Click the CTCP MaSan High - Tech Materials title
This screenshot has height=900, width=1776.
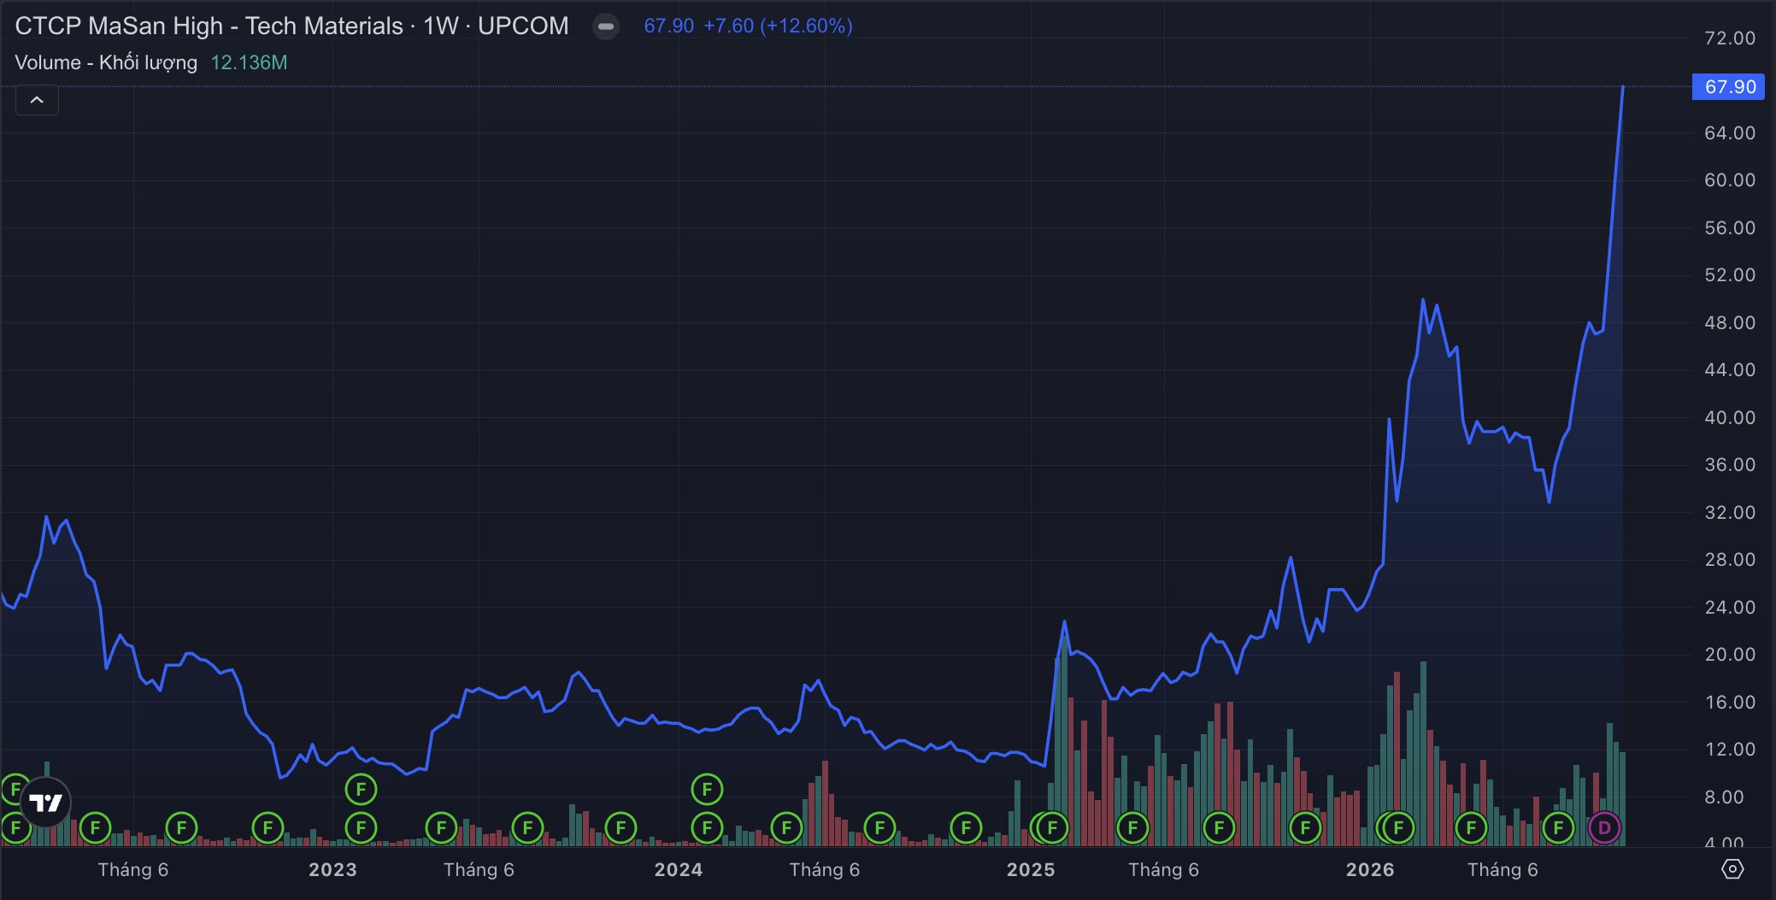tap(209, 26)
